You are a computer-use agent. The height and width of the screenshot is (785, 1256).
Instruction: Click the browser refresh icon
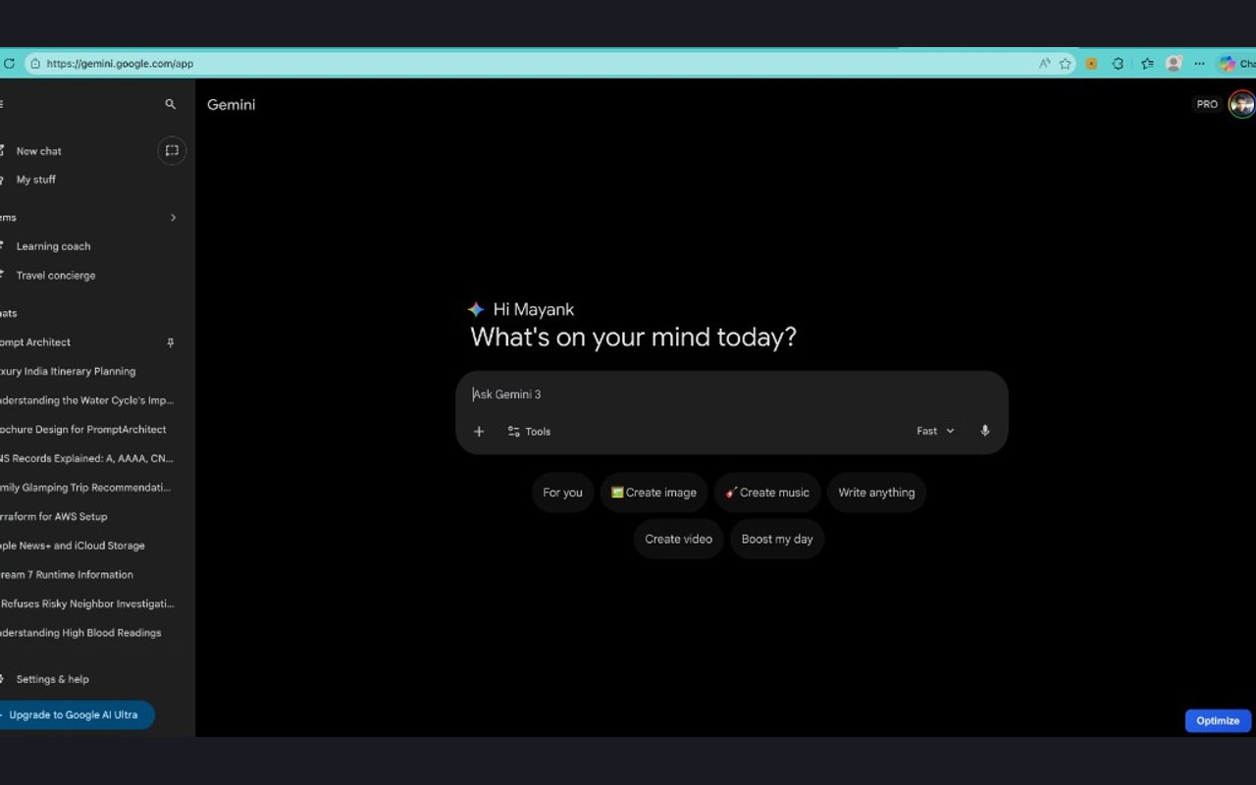pos(9,64)
